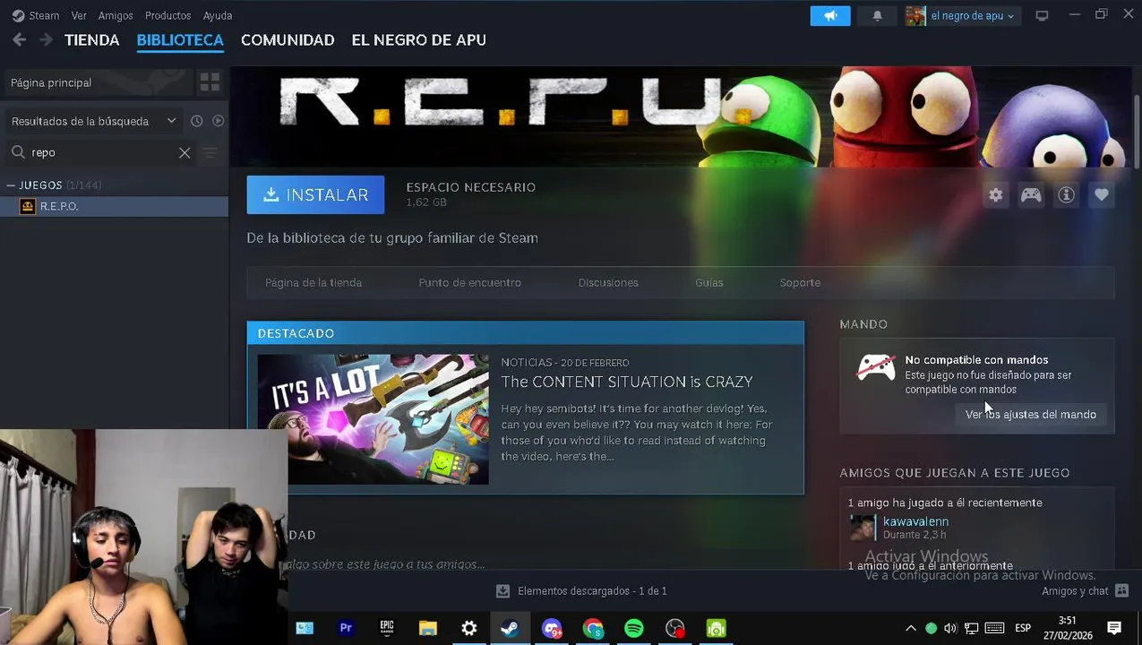Collapse the JUEGOS category
The image size is (1142, 645).
pyautogui.click(x=12, y=185)
